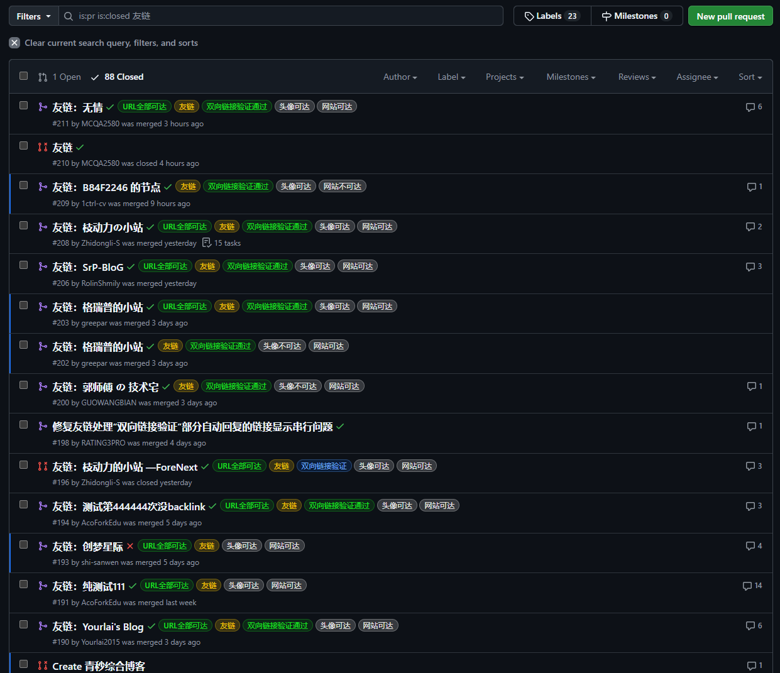This screenshot has width=780, height=673.
Task: Open the Filters dropdown
Action: (34, 16)
